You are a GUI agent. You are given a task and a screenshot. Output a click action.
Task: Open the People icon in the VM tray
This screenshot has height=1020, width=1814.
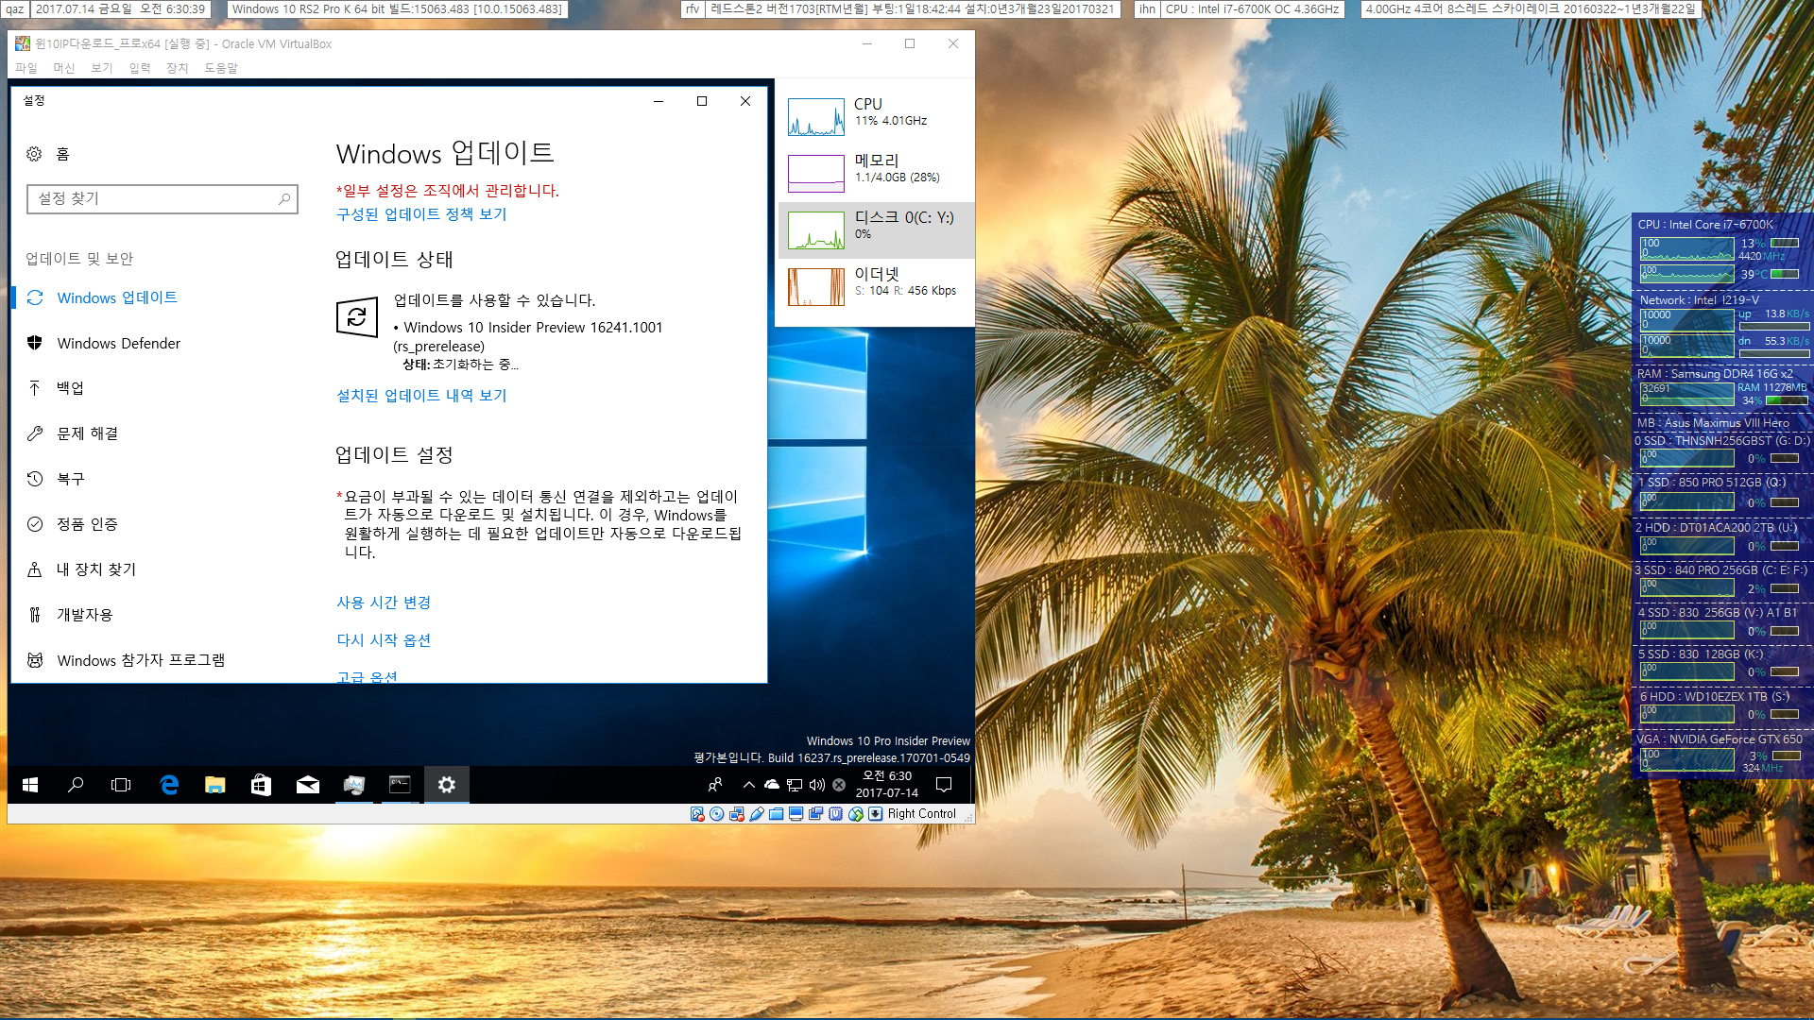pyautogui.click(x=715, y=785)
